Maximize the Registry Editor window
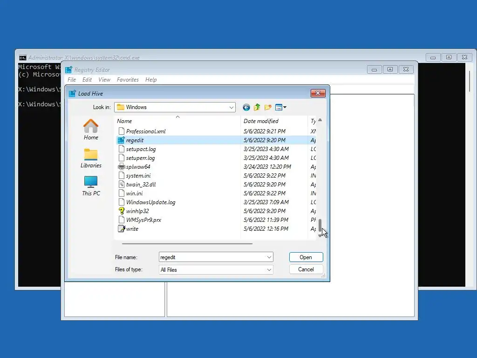The image size is (477, 358). [x=390, y=69]
